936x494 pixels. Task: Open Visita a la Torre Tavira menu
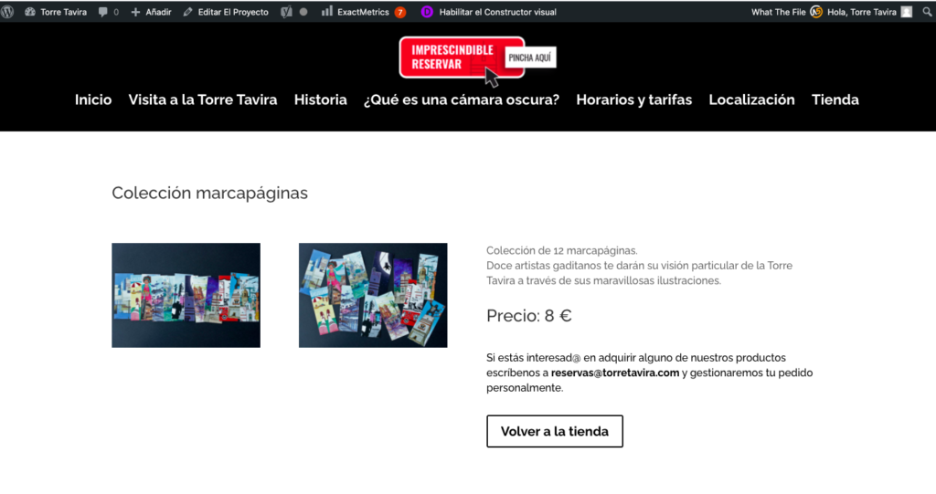203,100
